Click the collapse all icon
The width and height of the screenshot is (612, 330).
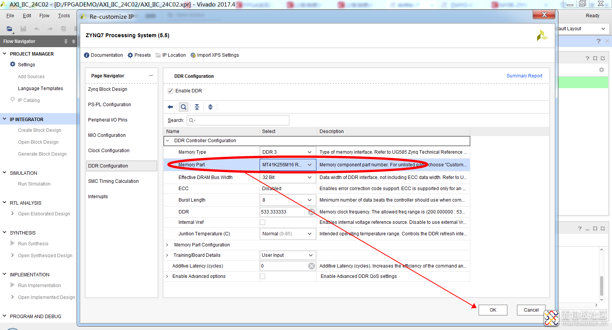[197, 107]
